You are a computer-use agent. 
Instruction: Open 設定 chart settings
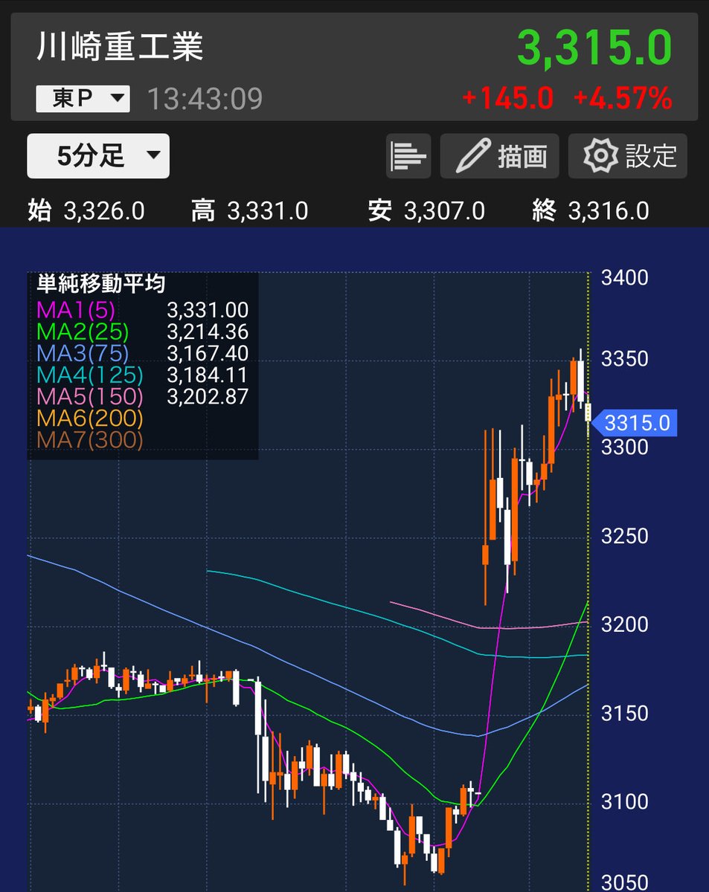click(628, 156)
